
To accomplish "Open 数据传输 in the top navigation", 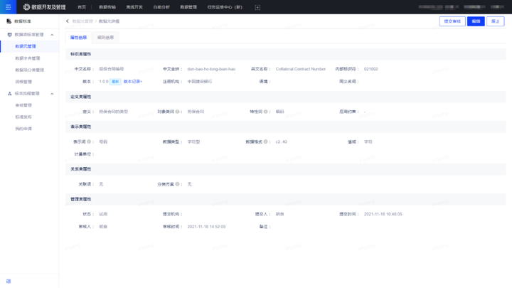I will (107, 7).
